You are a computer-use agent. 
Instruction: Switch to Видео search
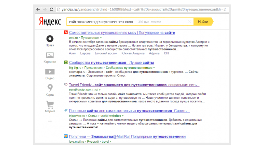tap(50, 74)
